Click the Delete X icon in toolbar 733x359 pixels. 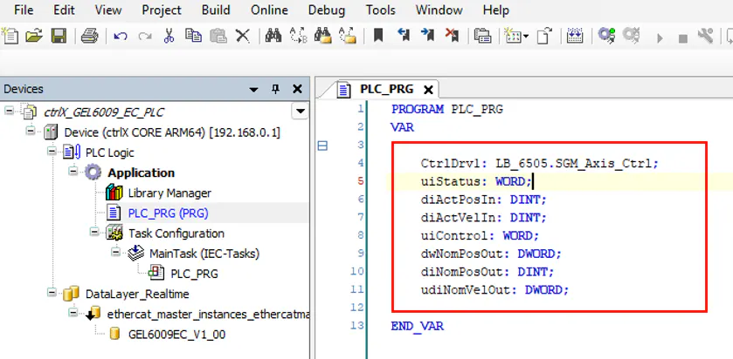pos(243,37)
